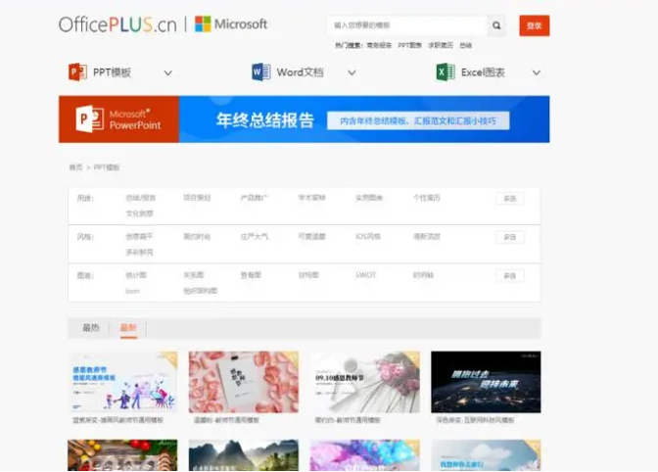Open the food and vegetables template thumbnail

click(x=122, y=455)
